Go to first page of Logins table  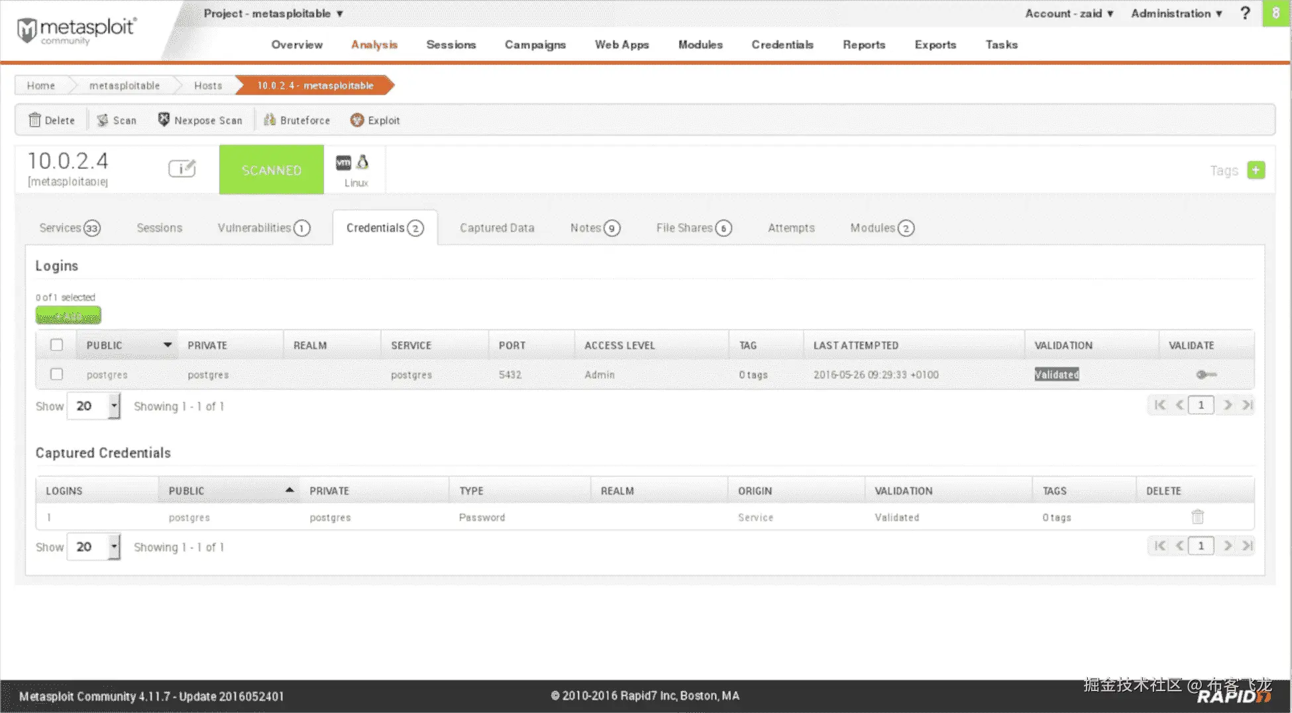pos(1159,404)
